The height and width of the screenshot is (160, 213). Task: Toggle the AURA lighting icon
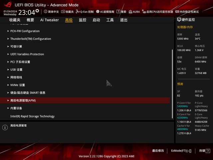click(x=130, y=12)
